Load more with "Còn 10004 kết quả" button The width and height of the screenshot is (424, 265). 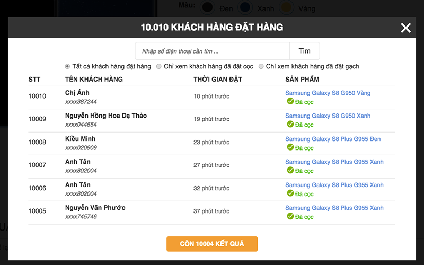pyautogui.click(x=212, y=244)
